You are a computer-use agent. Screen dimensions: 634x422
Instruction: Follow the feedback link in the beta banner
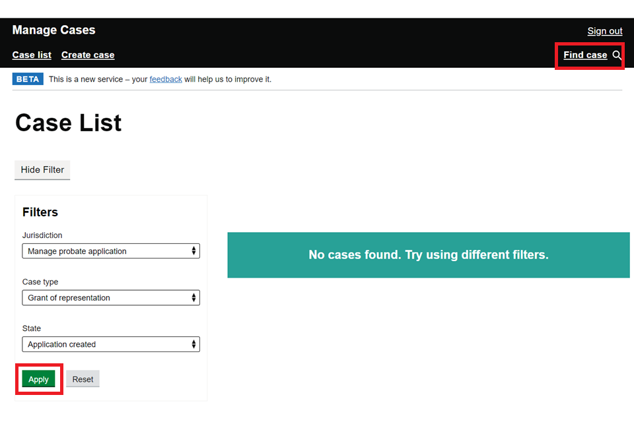166,79
